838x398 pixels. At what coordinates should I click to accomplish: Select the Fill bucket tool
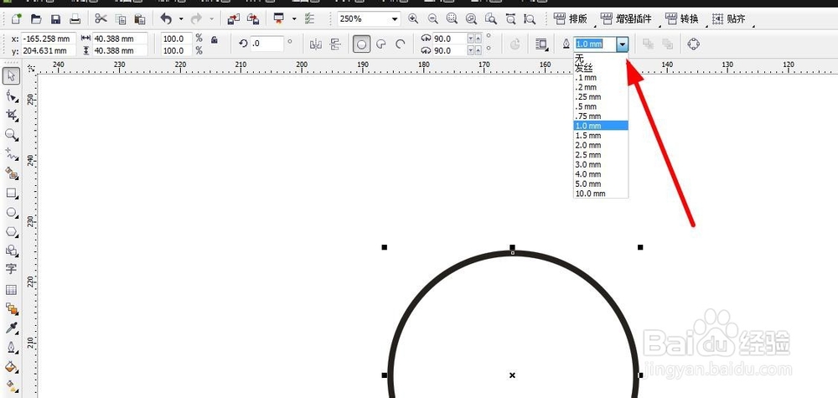[12, 367]
